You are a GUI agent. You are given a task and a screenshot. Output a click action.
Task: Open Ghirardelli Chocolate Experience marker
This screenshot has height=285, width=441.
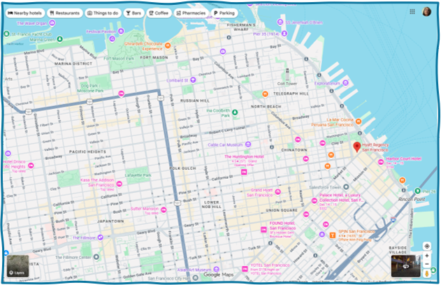click(168, 45)
